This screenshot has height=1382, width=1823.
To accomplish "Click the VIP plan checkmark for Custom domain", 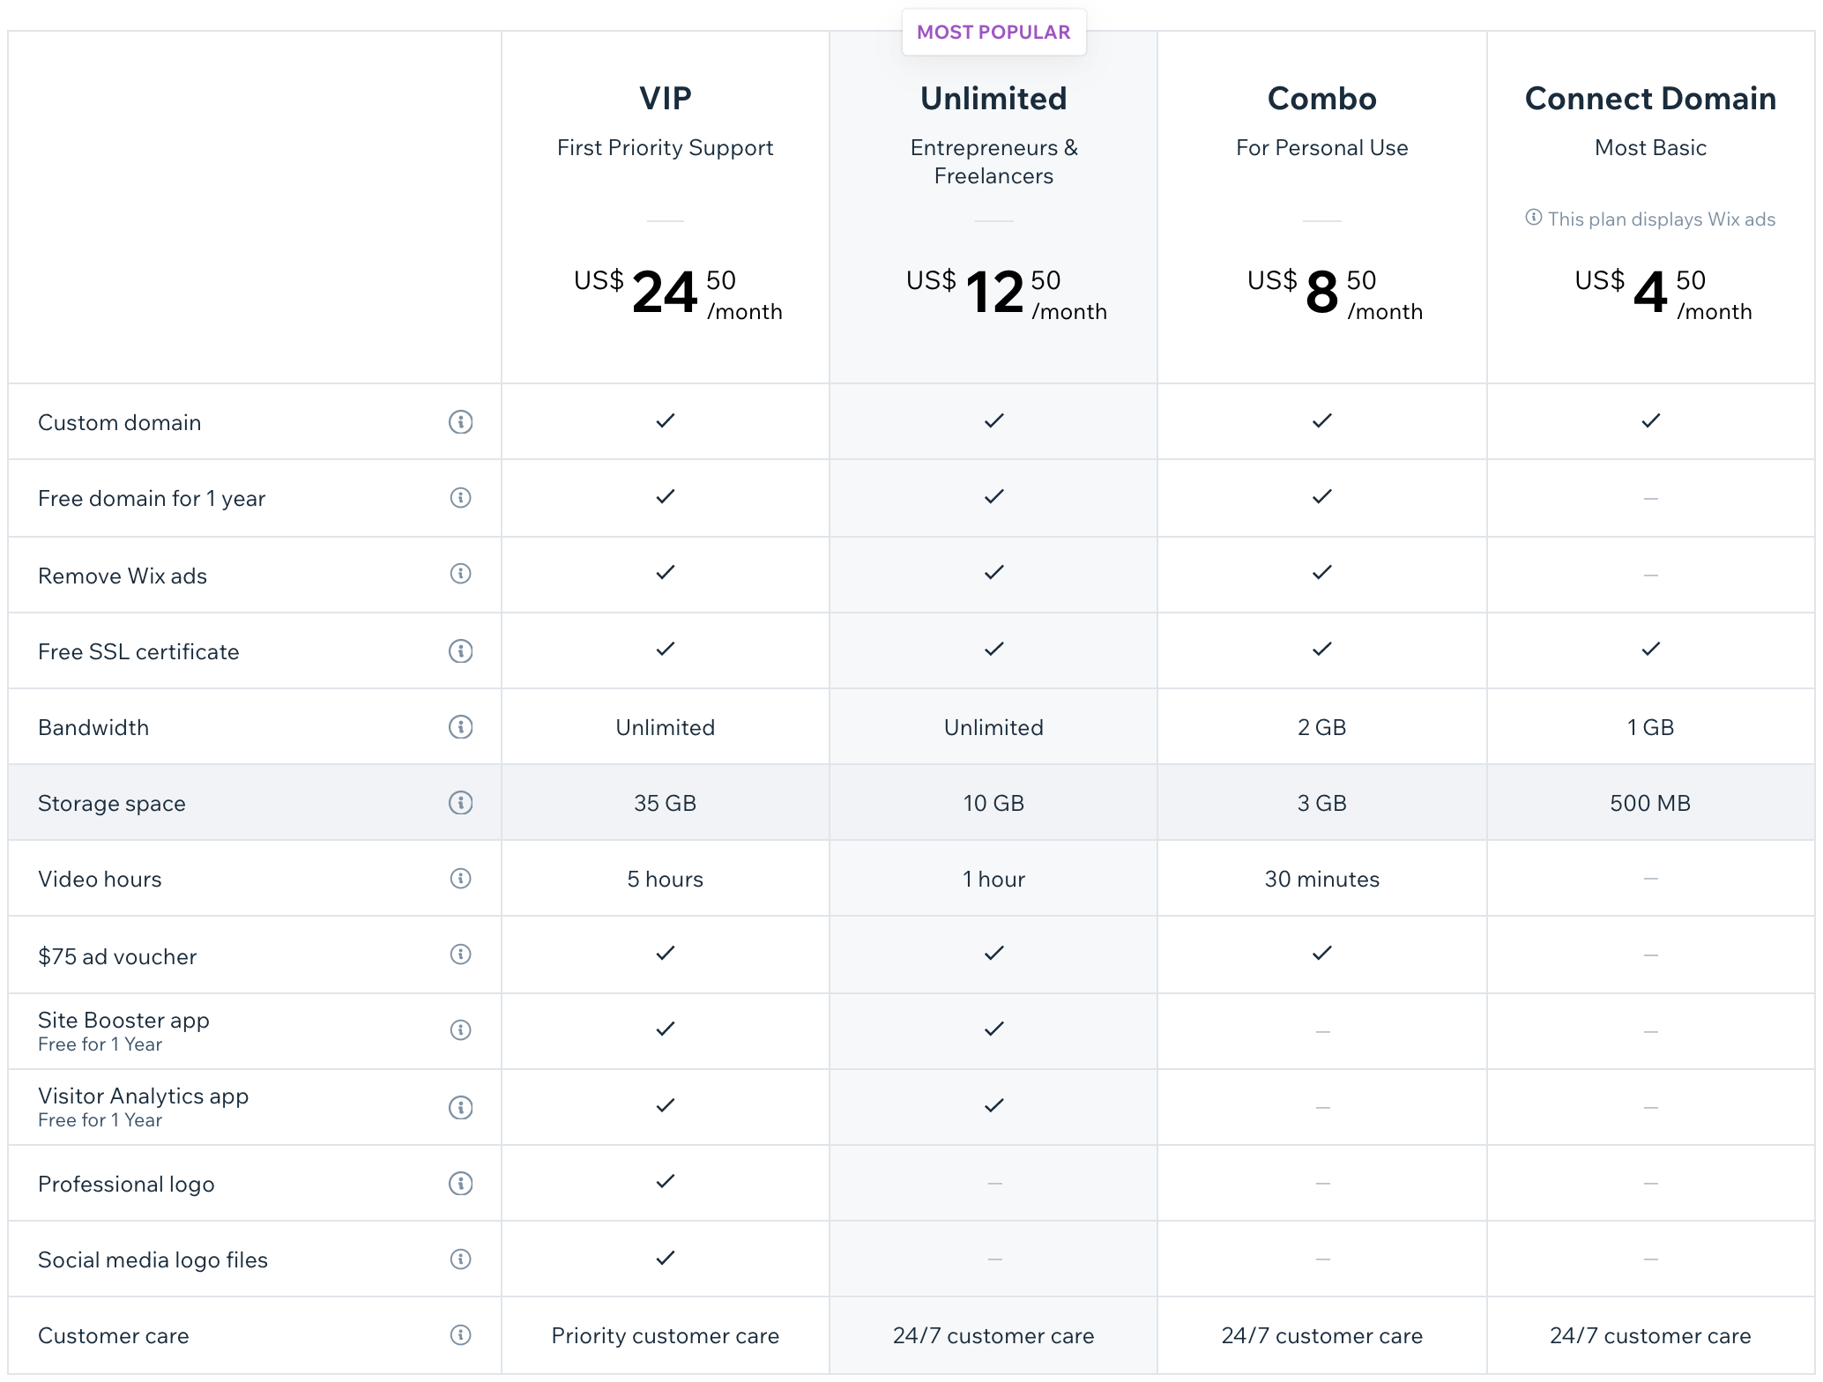I will pyautogui.click(x=665, y=420).
